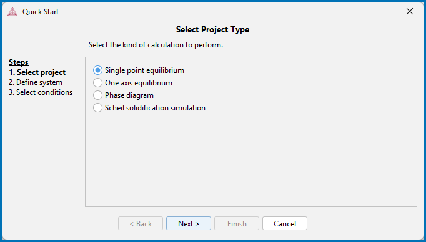The width and height of the screenshot is (426, 242).
Task: Click the 'One axis equilibrium' label text
Action: tap(139, 83)
